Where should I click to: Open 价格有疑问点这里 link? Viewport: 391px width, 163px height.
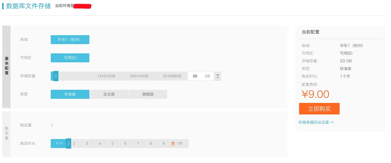[314, 122]
